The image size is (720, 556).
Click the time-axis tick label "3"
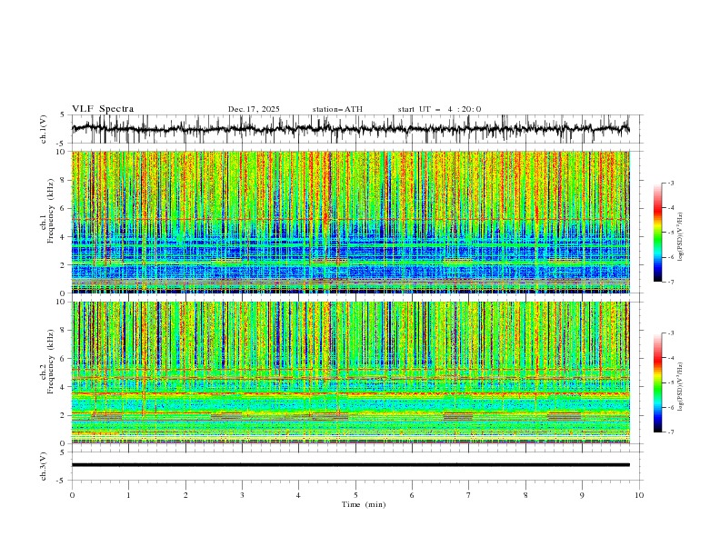(242, 495)
